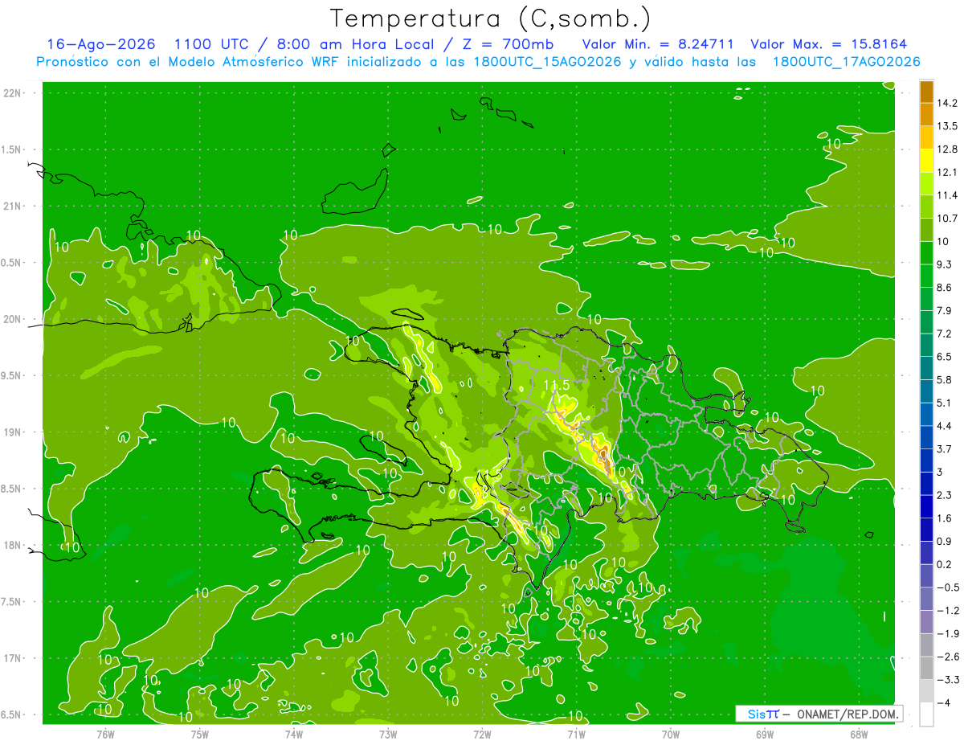This screenshot has height=745, width=964.
Task: Click the '18N' latitude axis label
Action: tap(13, 546)
